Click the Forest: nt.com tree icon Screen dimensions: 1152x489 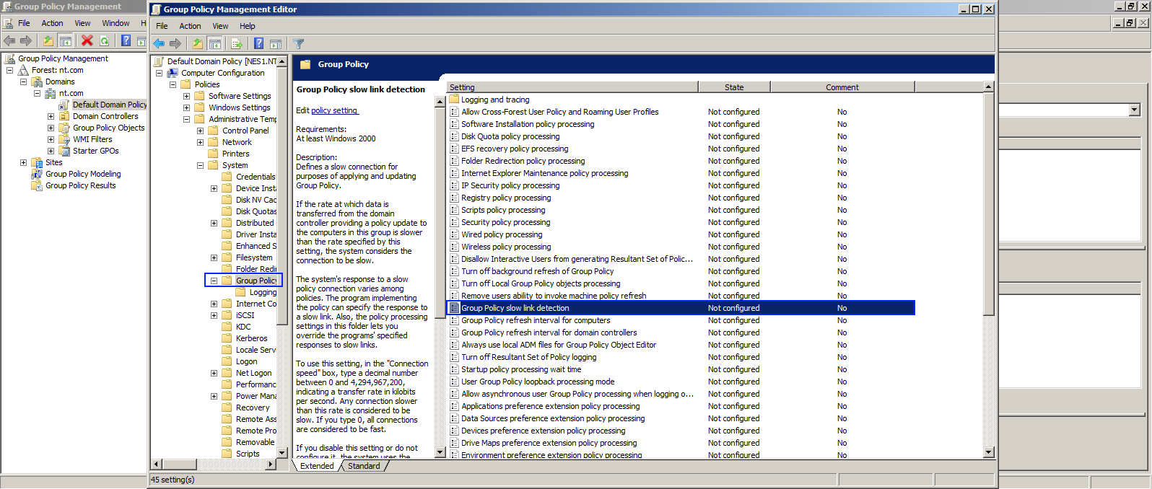click(23, 70)
